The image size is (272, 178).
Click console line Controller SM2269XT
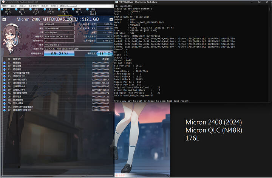[137, 36]
